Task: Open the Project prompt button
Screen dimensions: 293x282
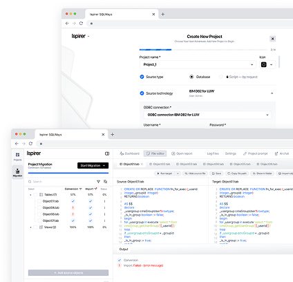Action: tap(256, 153)
